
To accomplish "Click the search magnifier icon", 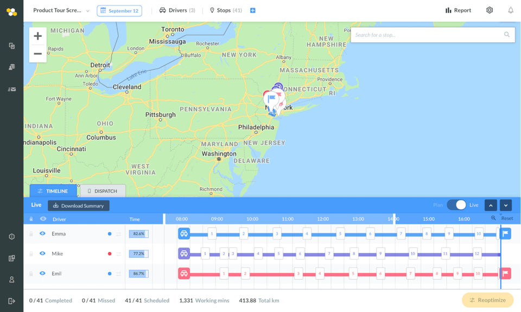I will (507, 35).
